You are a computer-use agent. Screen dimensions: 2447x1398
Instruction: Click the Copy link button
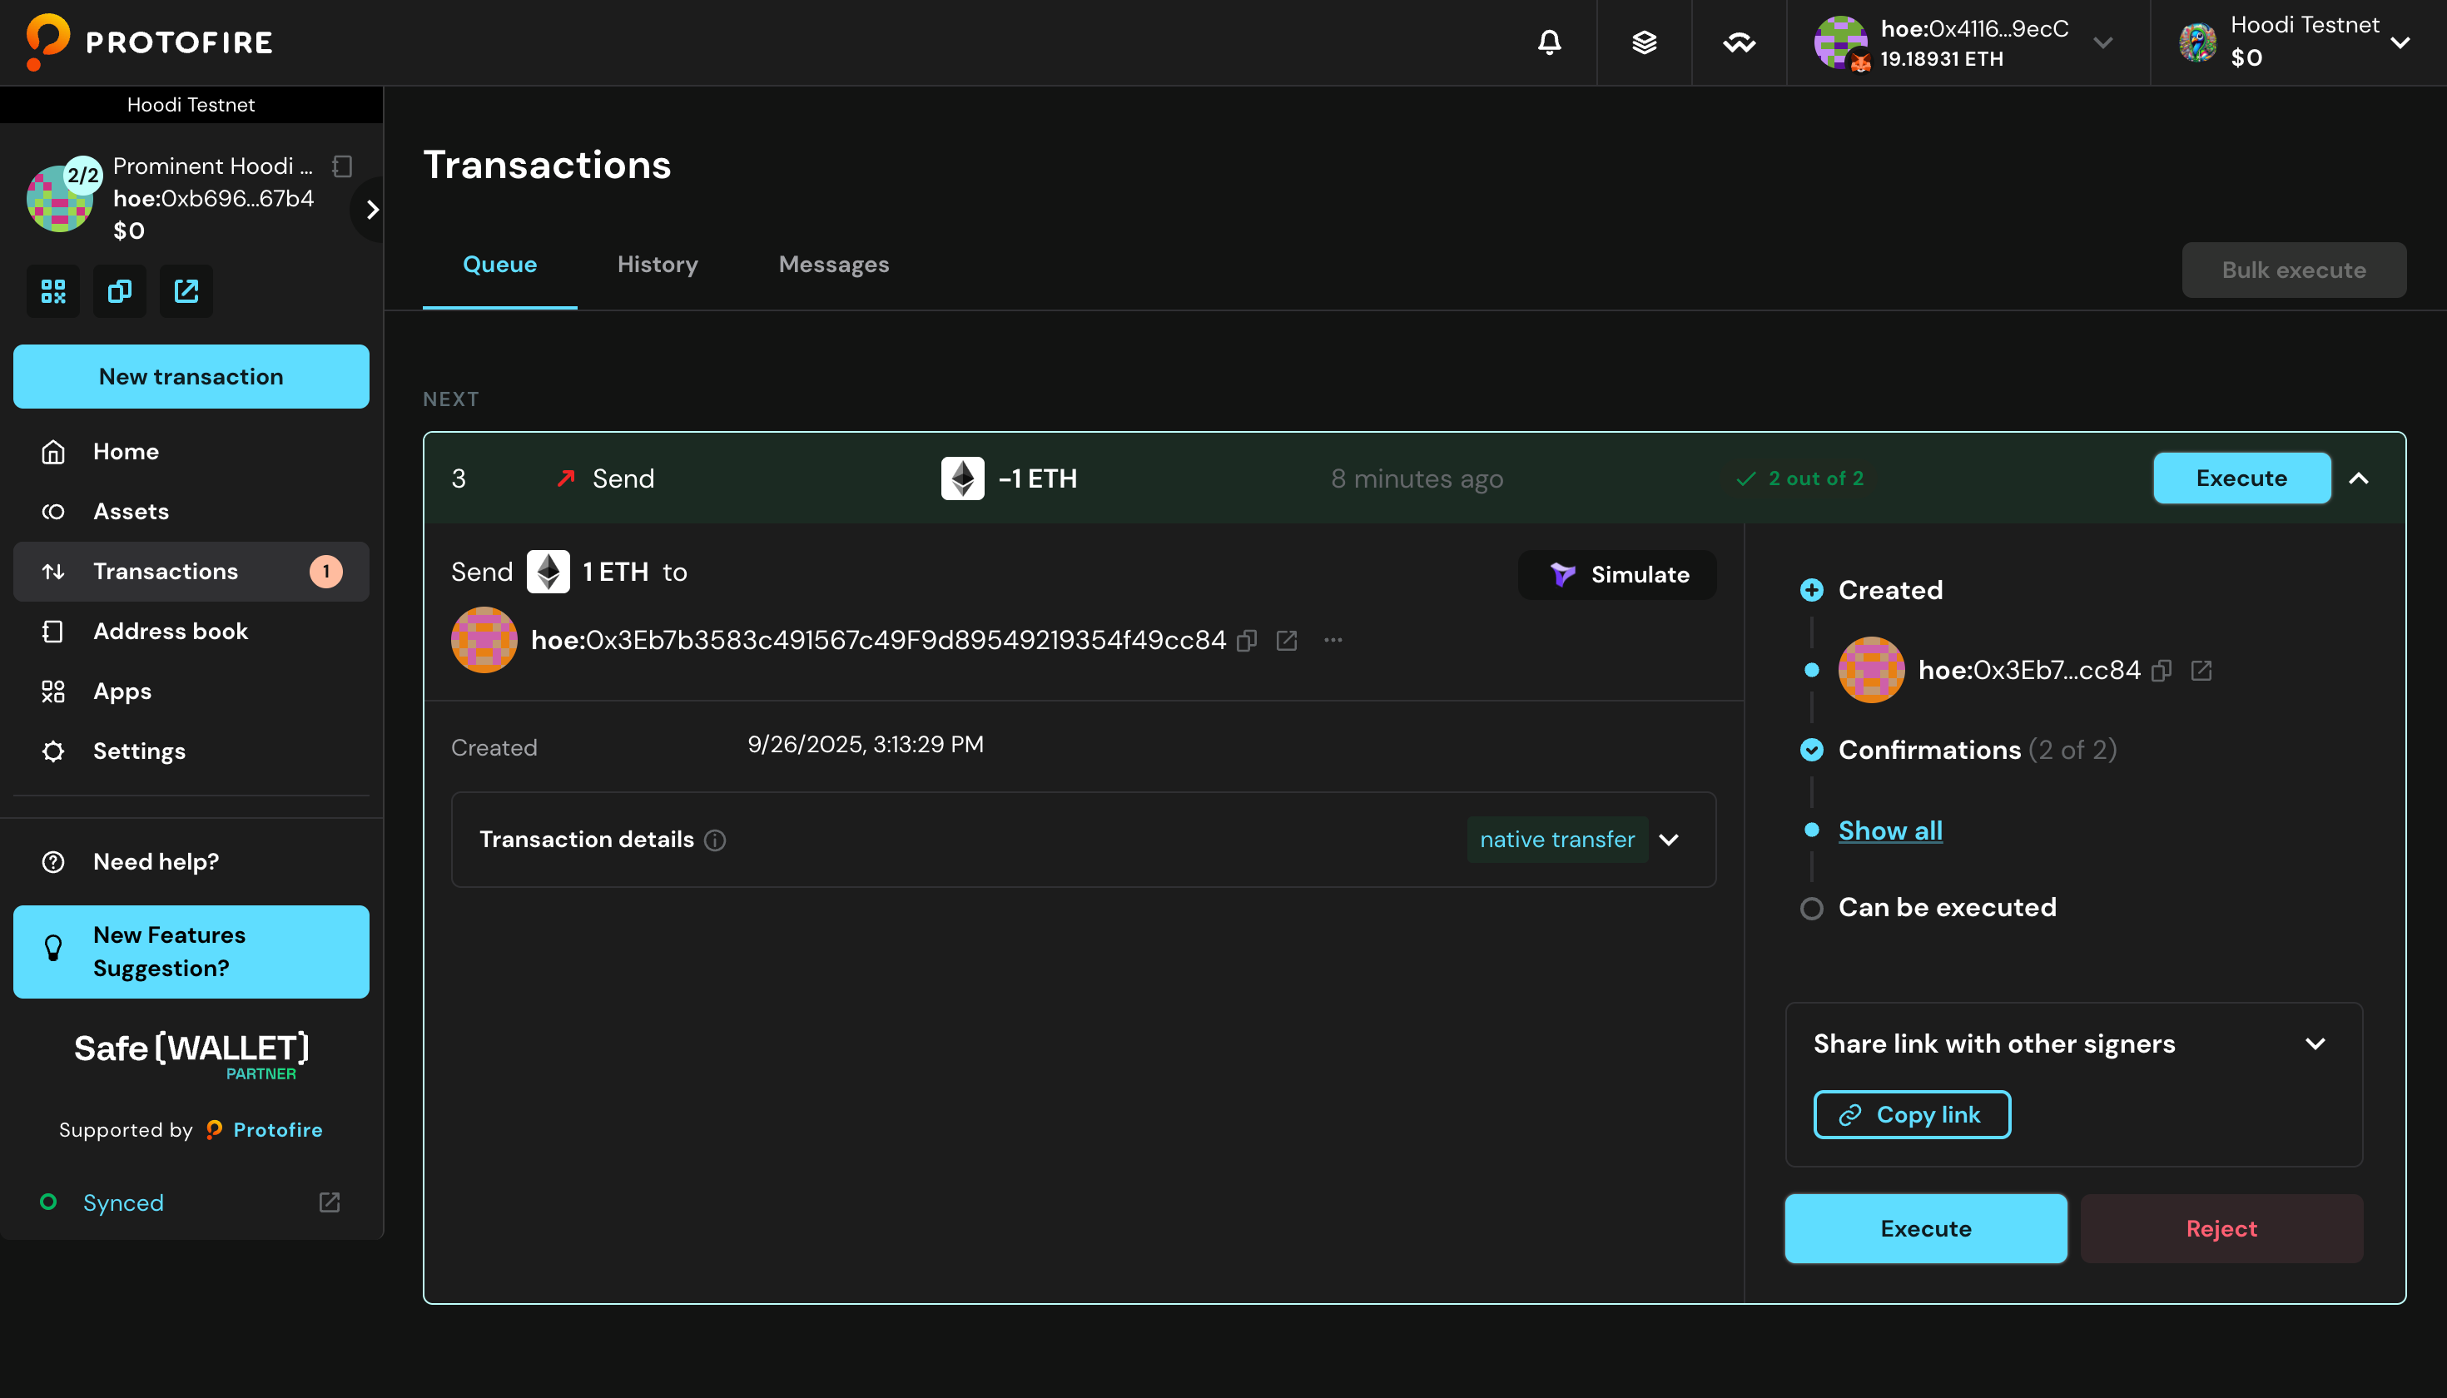coord(1911,1115)
